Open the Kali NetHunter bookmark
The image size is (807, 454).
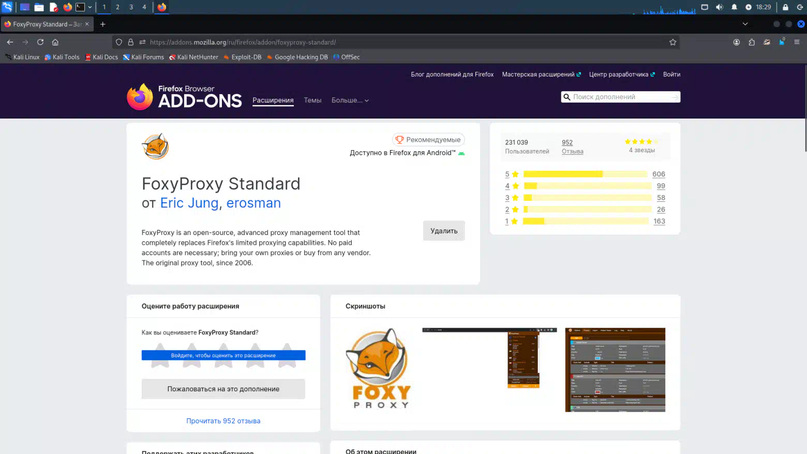click(x=193, y=57)
